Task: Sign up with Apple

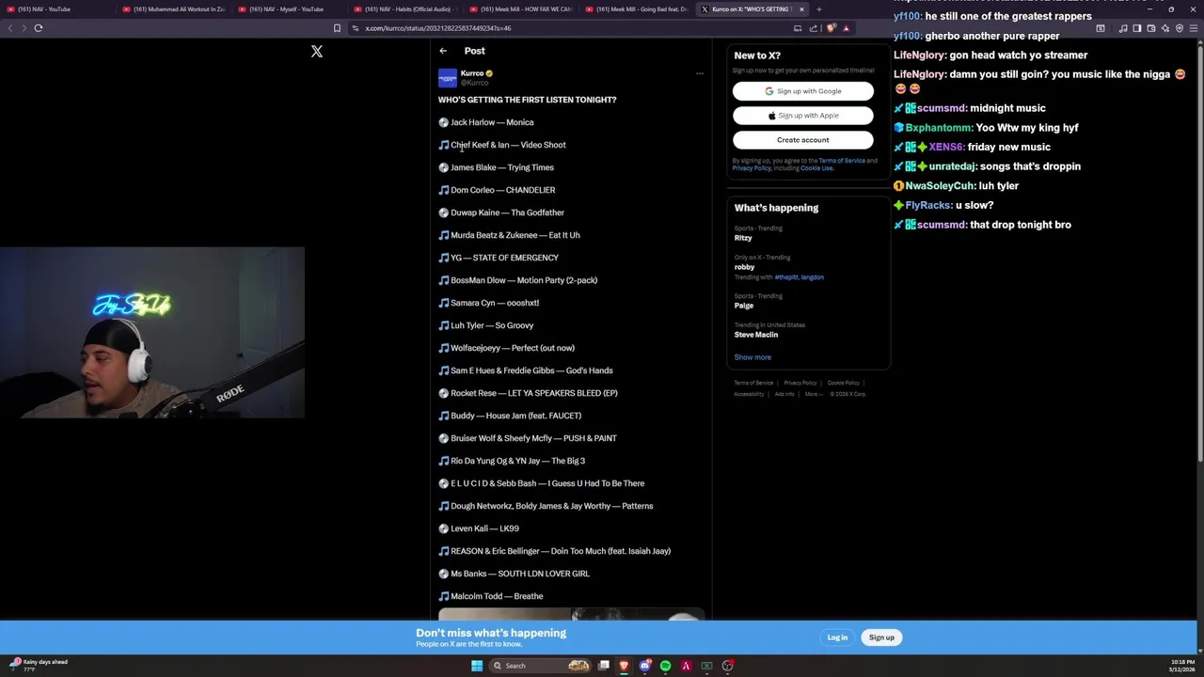Action: tap(803, 116)
